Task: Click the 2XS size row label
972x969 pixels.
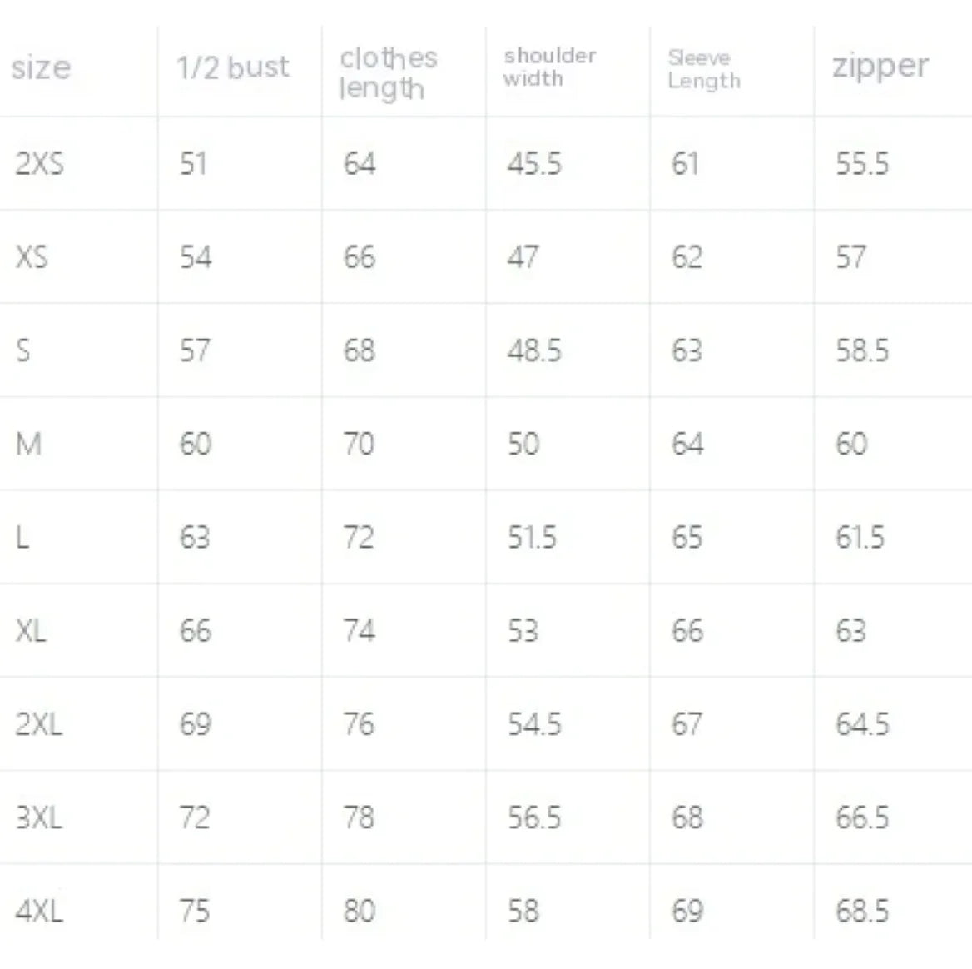Action: click(x=39, y=163)
